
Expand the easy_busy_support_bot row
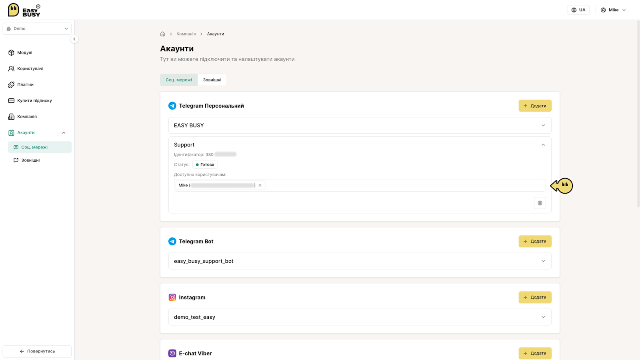click(x=360, y=261)
